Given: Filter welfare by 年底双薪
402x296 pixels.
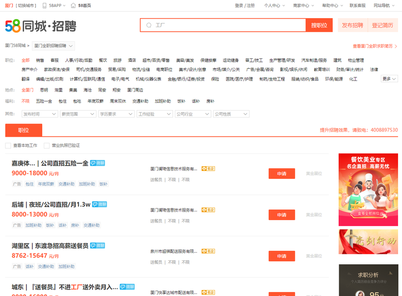Looking at the screenshot, I should click(95, 102).
